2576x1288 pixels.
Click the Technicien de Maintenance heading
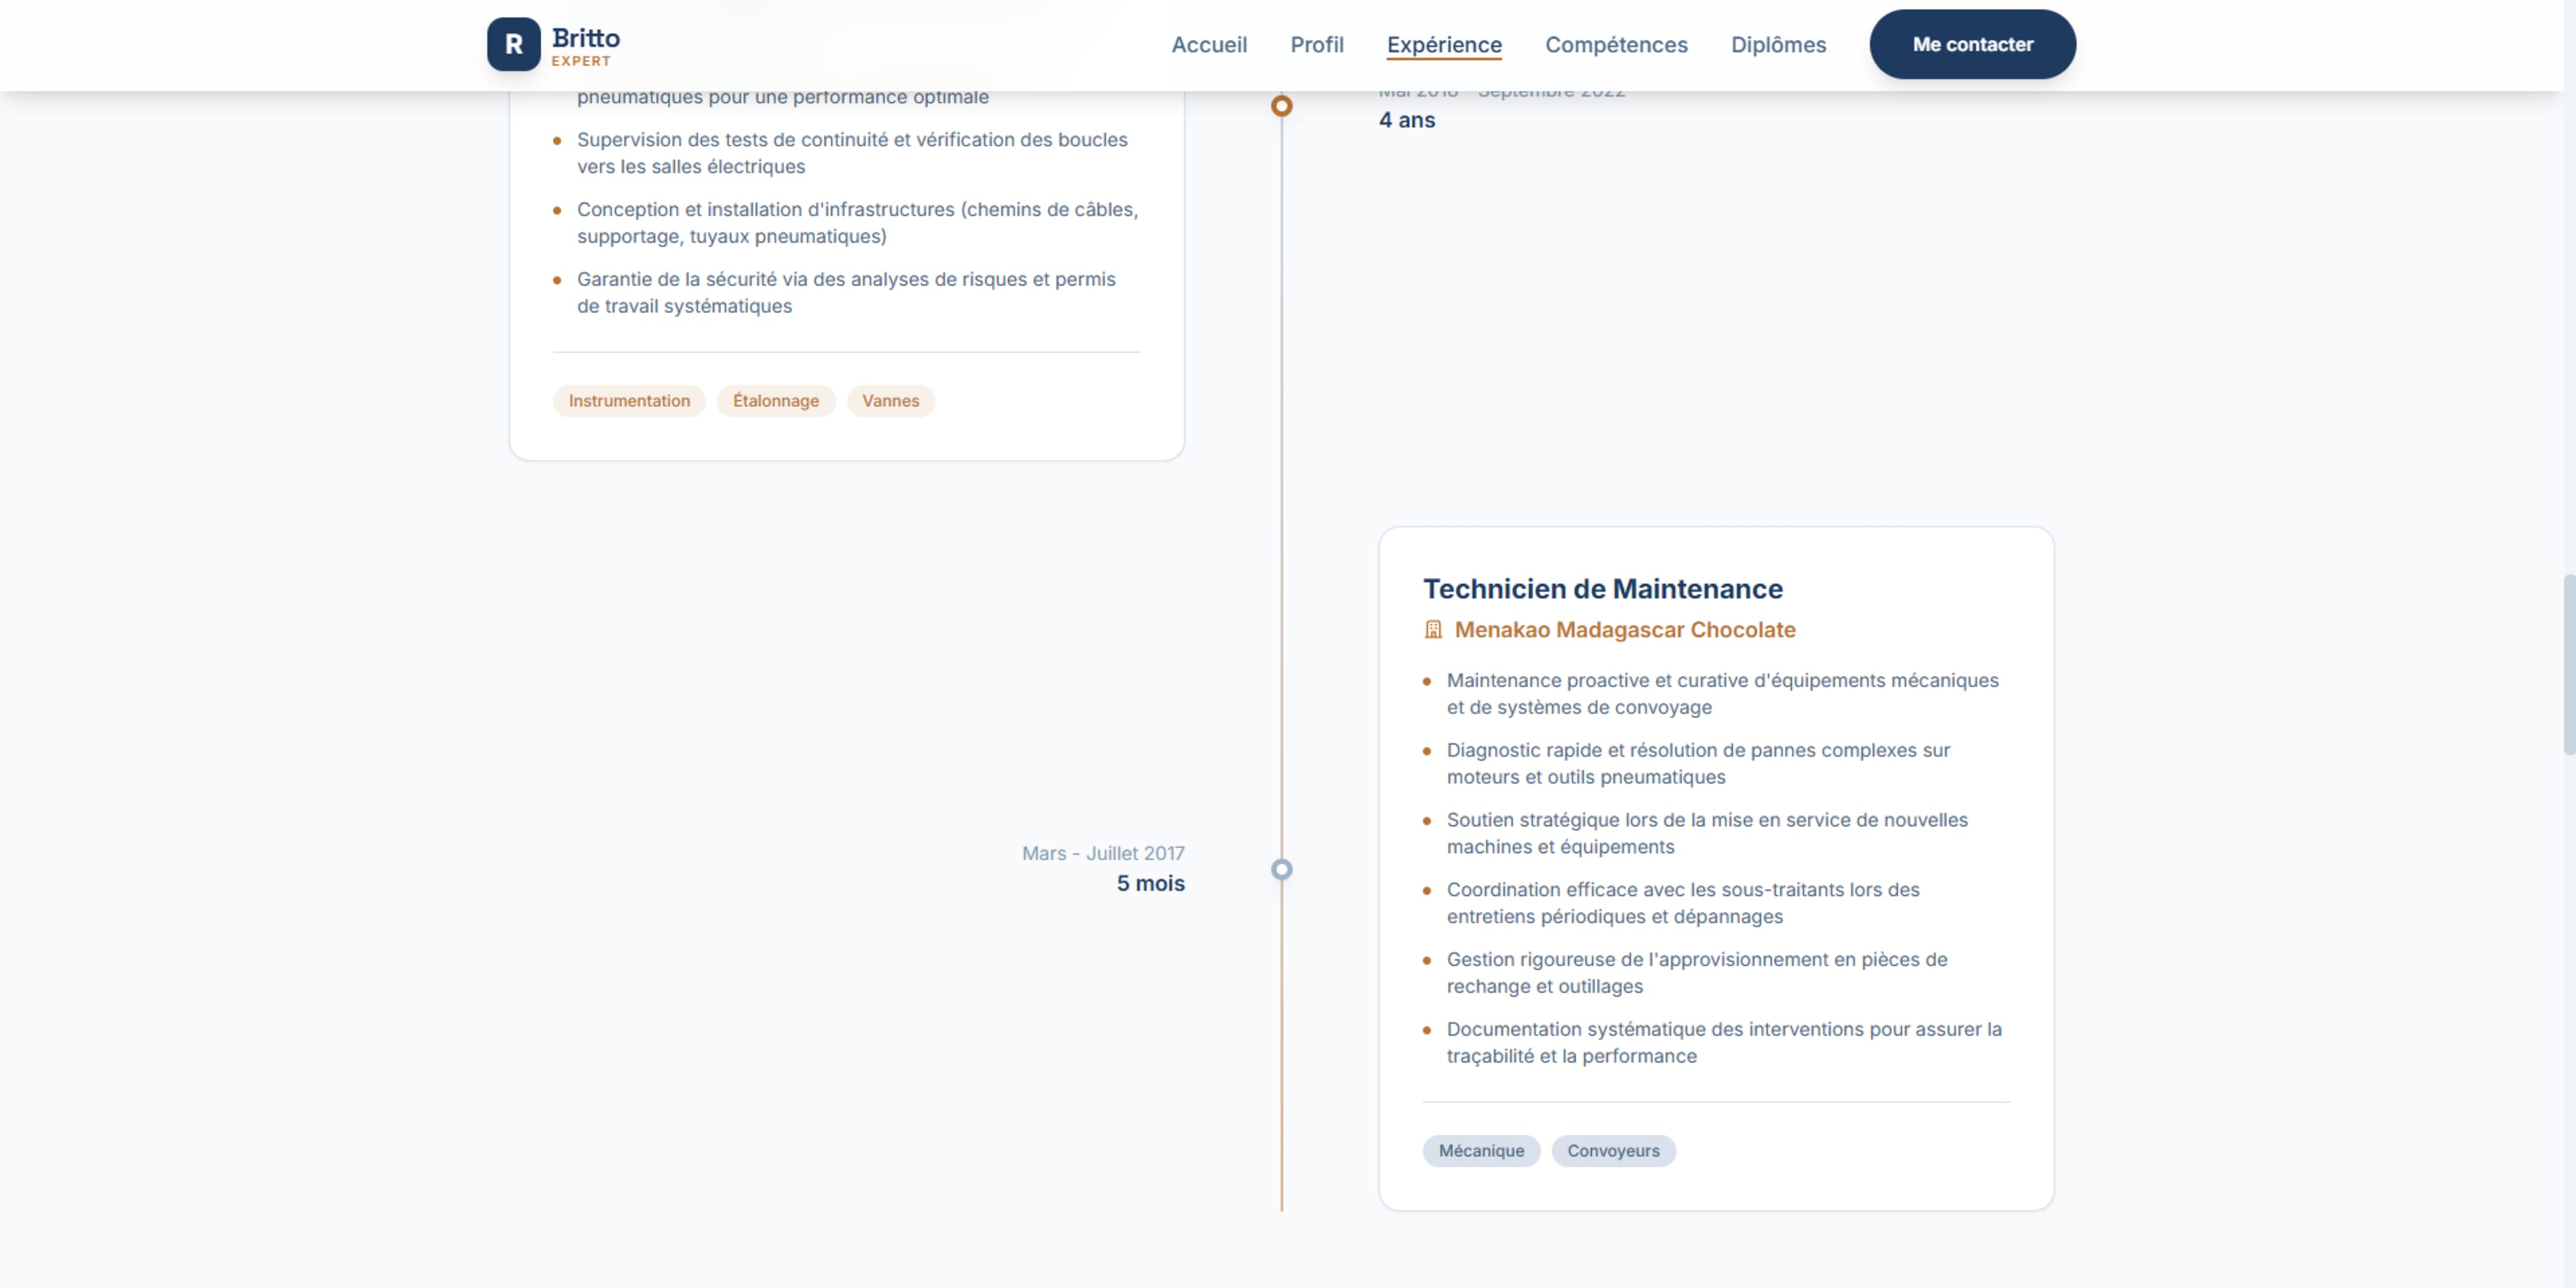[x=1603, y=589]
